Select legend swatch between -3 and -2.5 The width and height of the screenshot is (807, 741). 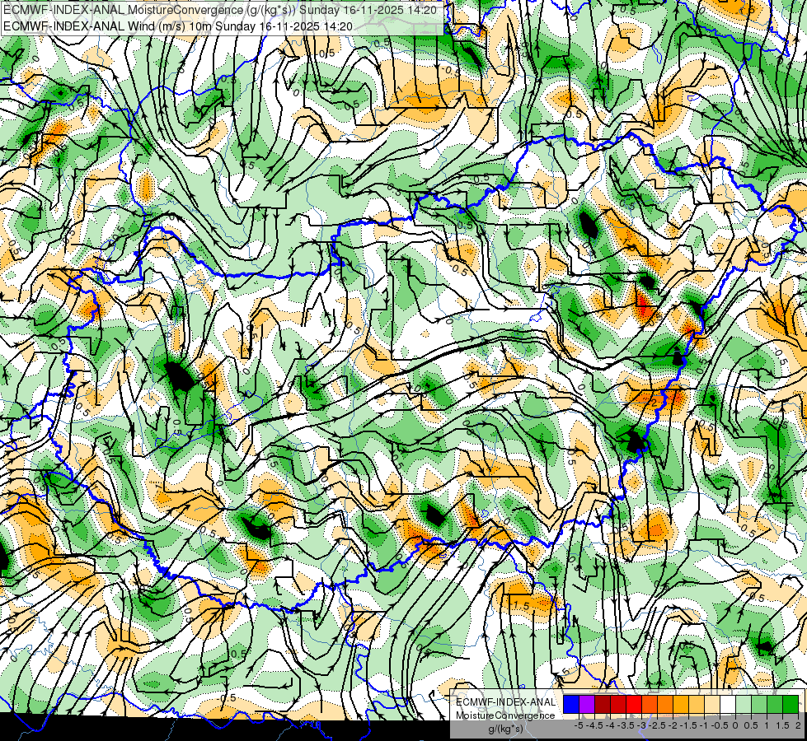[650, 705]
